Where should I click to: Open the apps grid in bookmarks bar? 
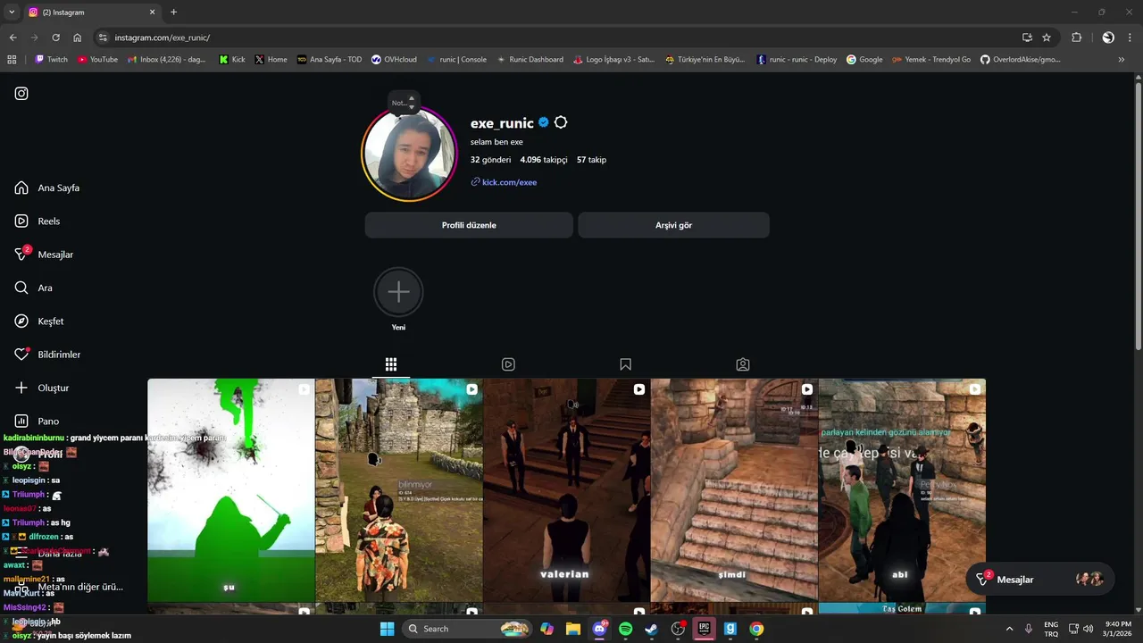point(12,60)
